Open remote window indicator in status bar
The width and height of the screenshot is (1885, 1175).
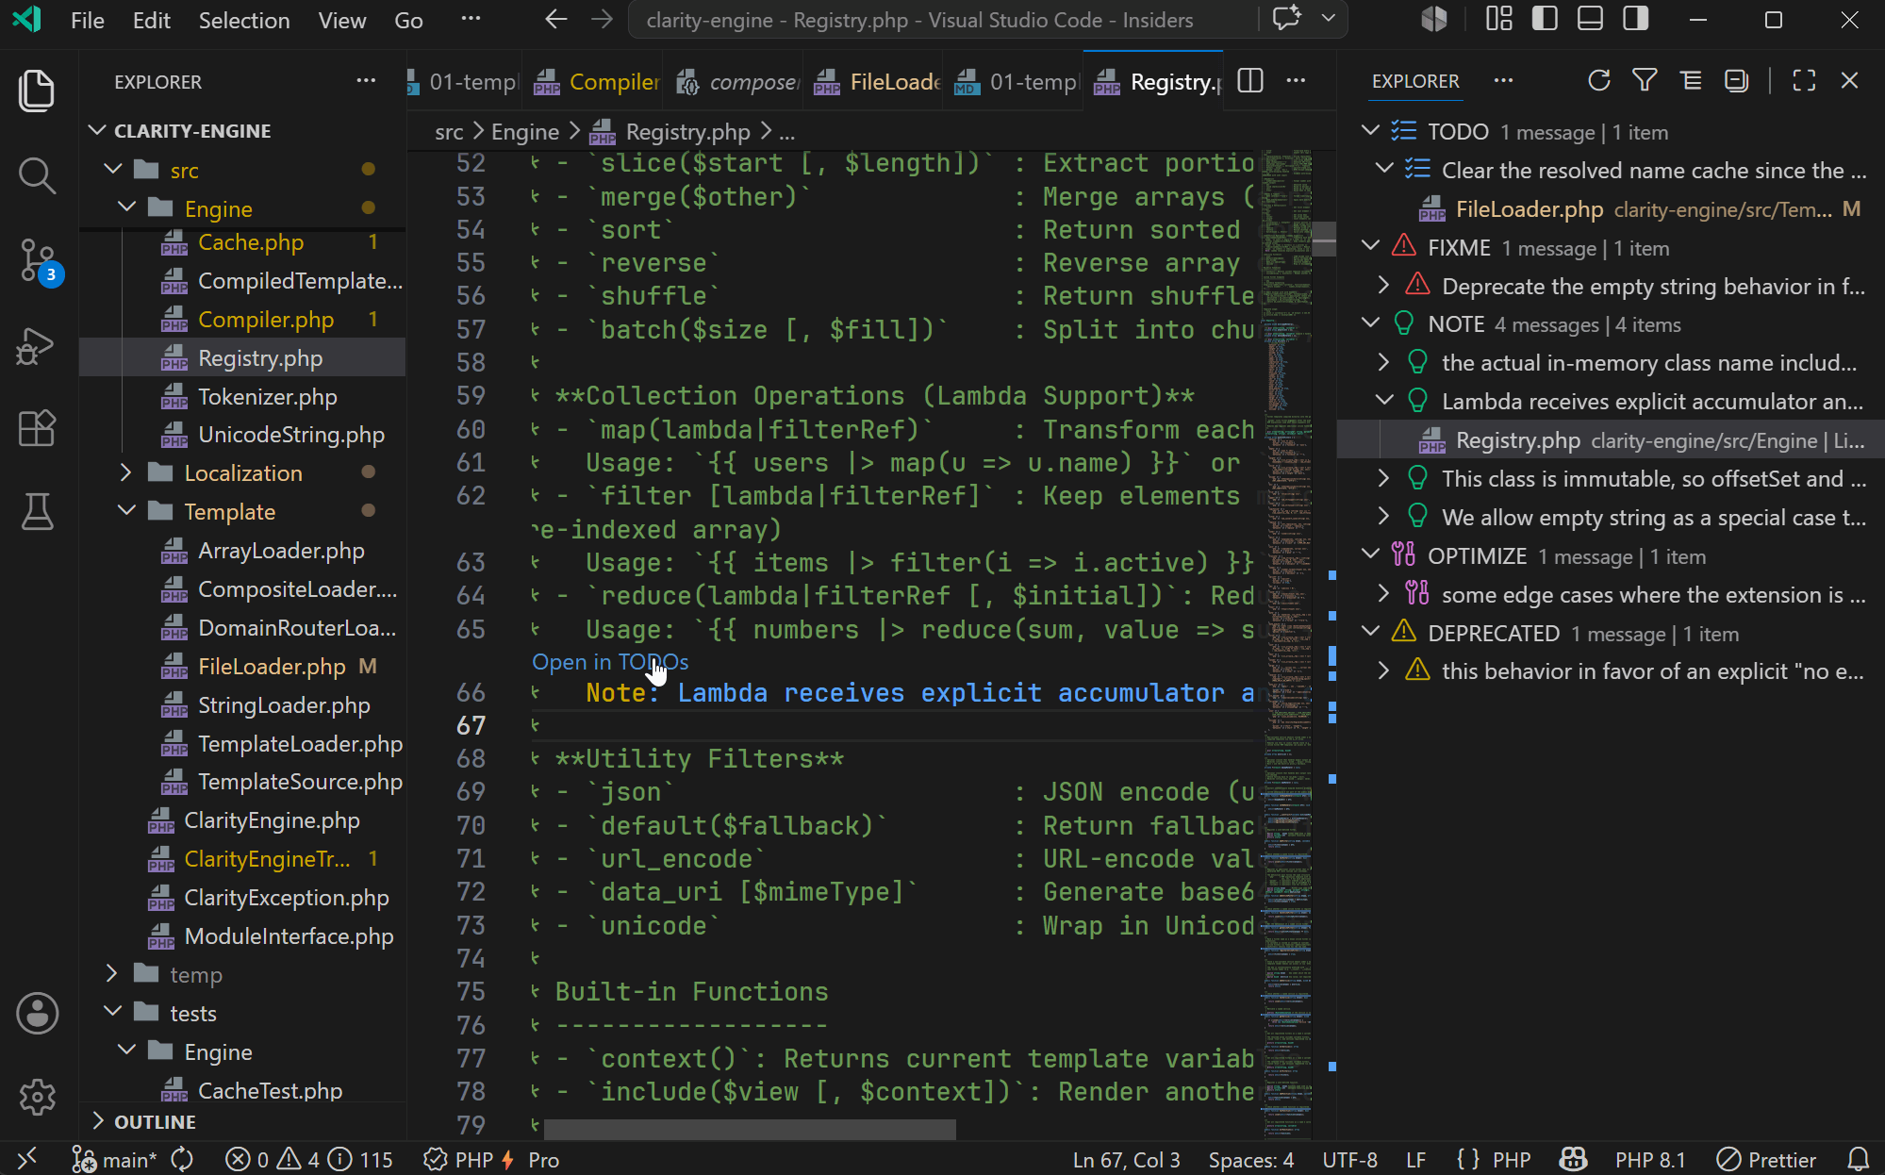point(26,1159)
